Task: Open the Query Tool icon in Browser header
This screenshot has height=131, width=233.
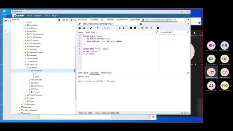Action: pyautogui.click(x=59, y=20)
